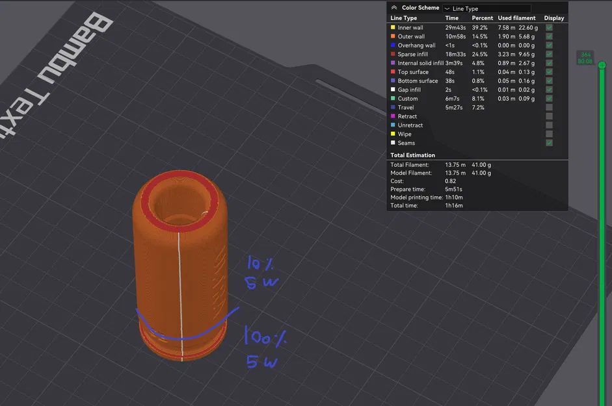Hide Internal solid infill lines
Image resolution: width=612 pixels, height=406 pixels.
coord(549,63)
